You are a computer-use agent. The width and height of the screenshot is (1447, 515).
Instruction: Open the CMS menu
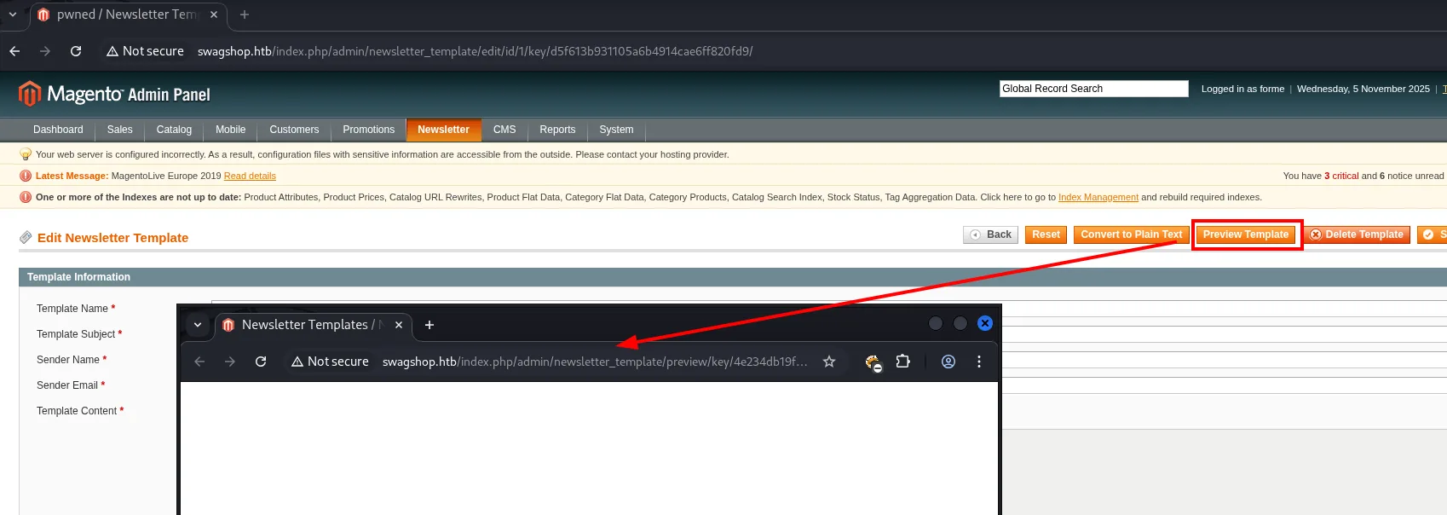pyautogui.click(x=504, y=130)
